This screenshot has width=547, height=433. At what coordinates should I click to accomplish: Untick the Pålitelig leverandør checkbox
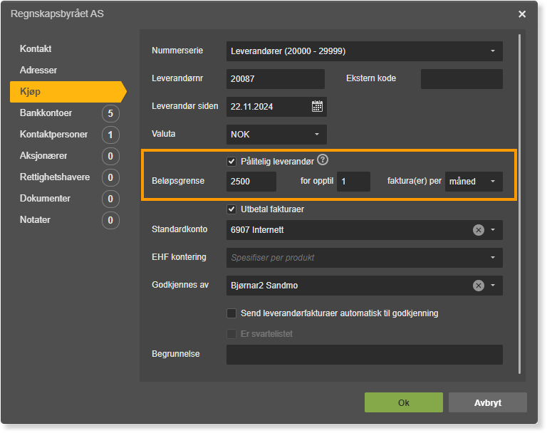[x=231, y=162]
